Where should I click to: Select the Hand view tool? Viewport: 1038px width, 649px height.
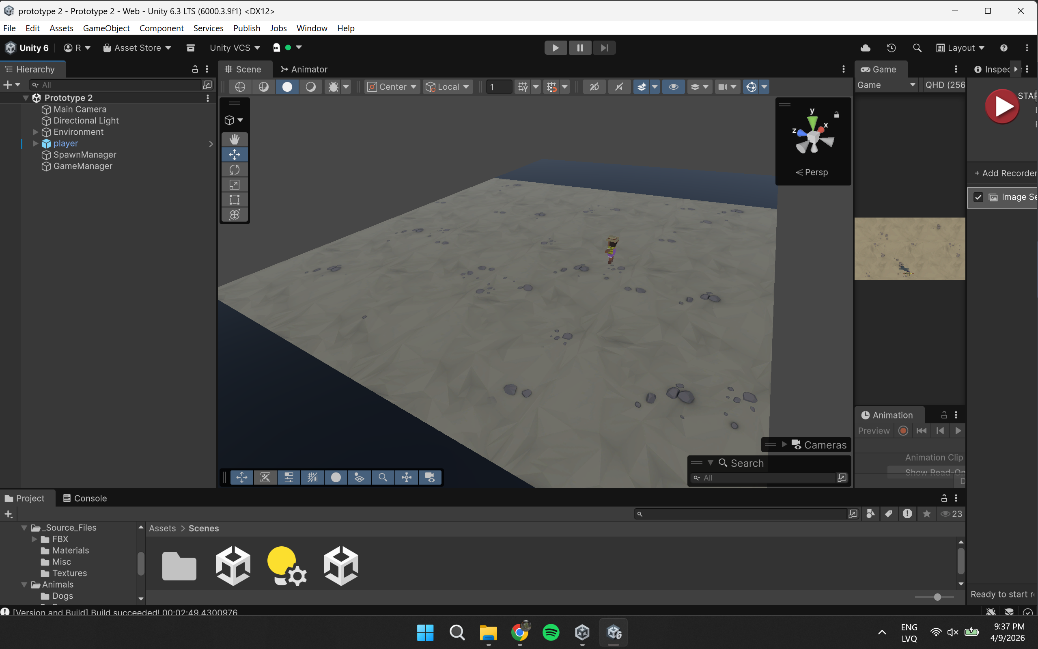[234, 139]
